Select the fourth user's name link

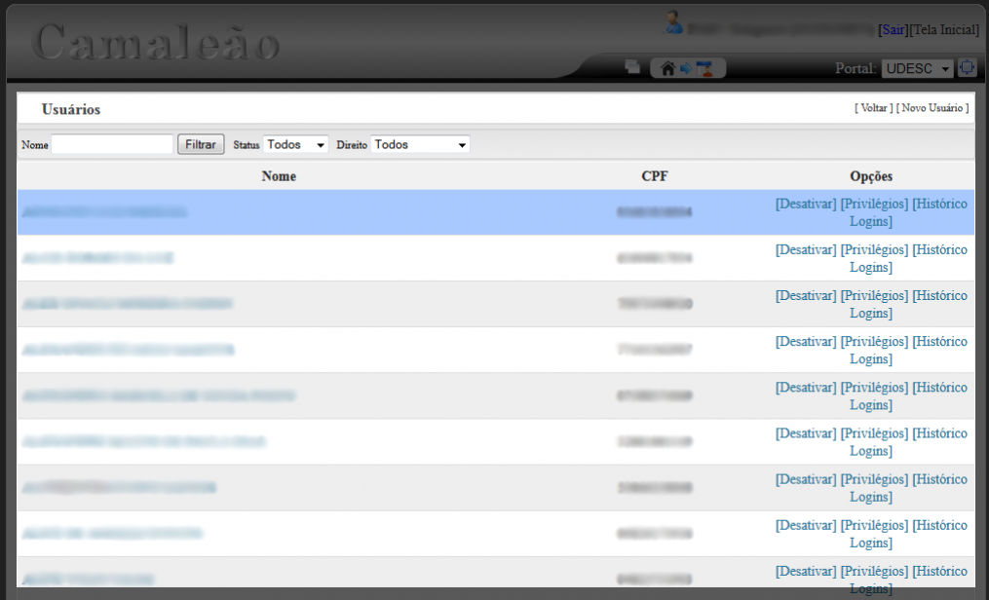point(128,350)
